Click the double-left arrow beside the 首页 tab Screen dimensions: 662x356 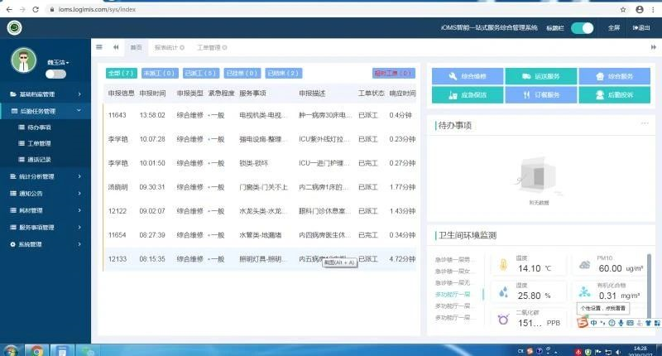pos(116,47)
